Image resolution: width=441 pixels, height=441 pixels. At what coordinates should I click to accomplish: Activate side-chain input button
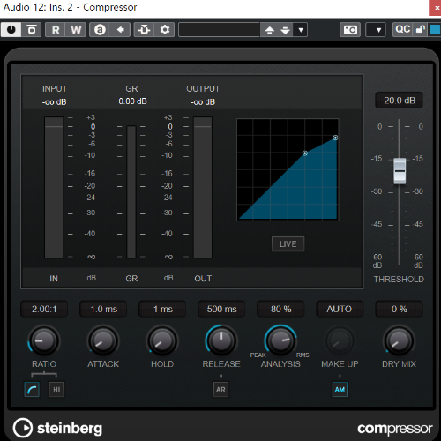[144, 30]
